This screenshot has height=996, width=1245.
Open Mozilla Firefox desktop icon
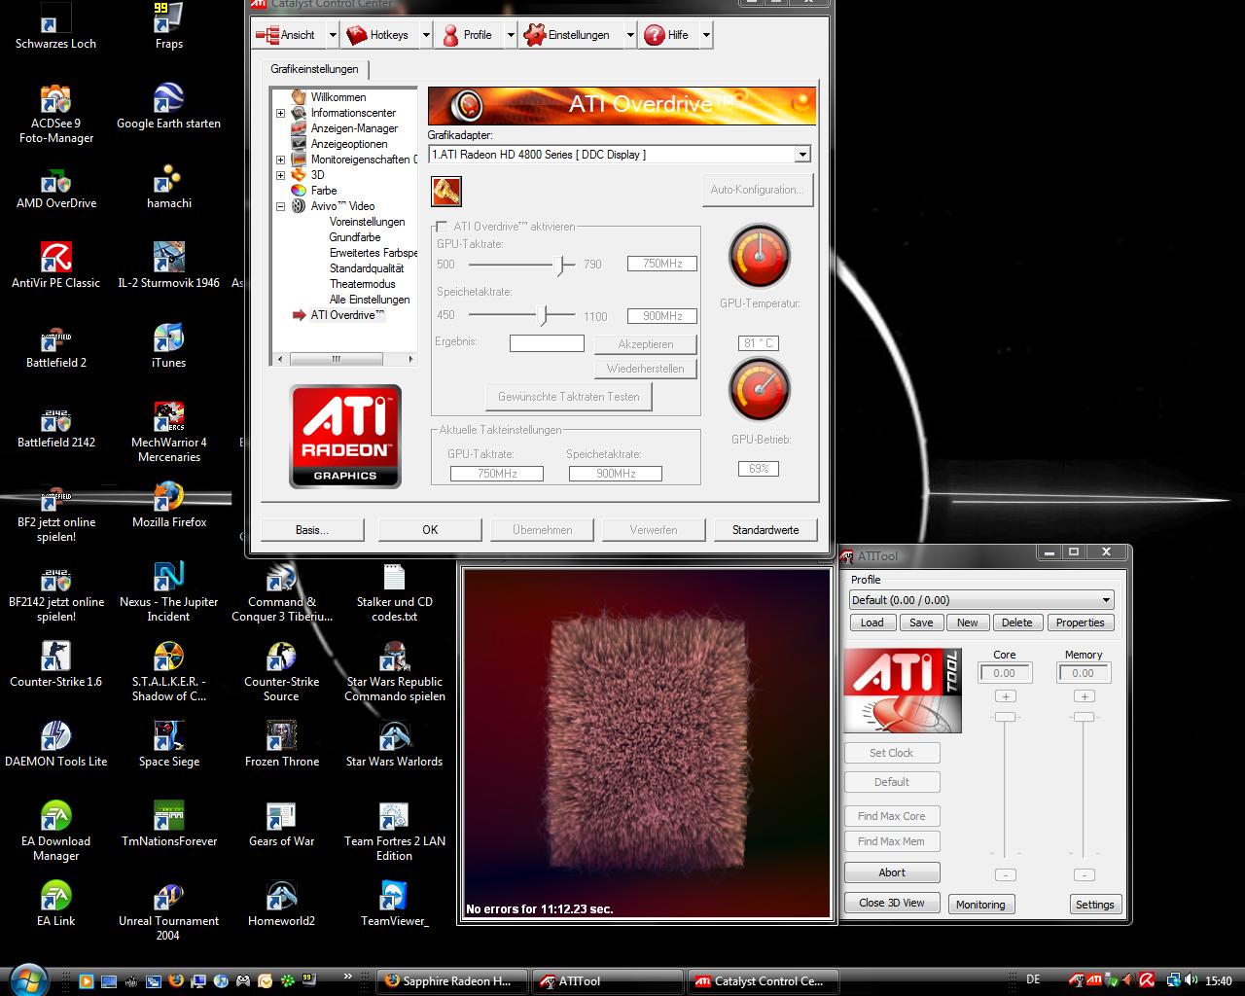click(168, 505)
